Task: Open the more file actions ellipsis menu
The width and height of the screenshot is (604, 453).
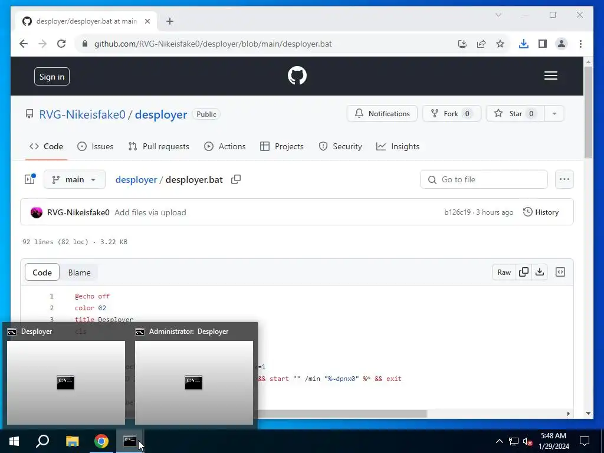Action: coord(564,179)
